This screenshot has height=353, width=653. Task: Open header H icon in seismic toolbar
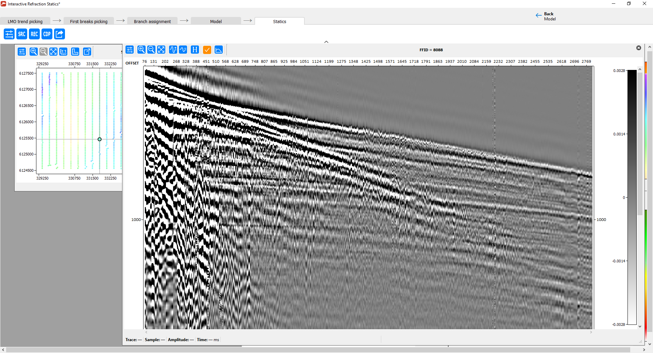pos(195,50)
